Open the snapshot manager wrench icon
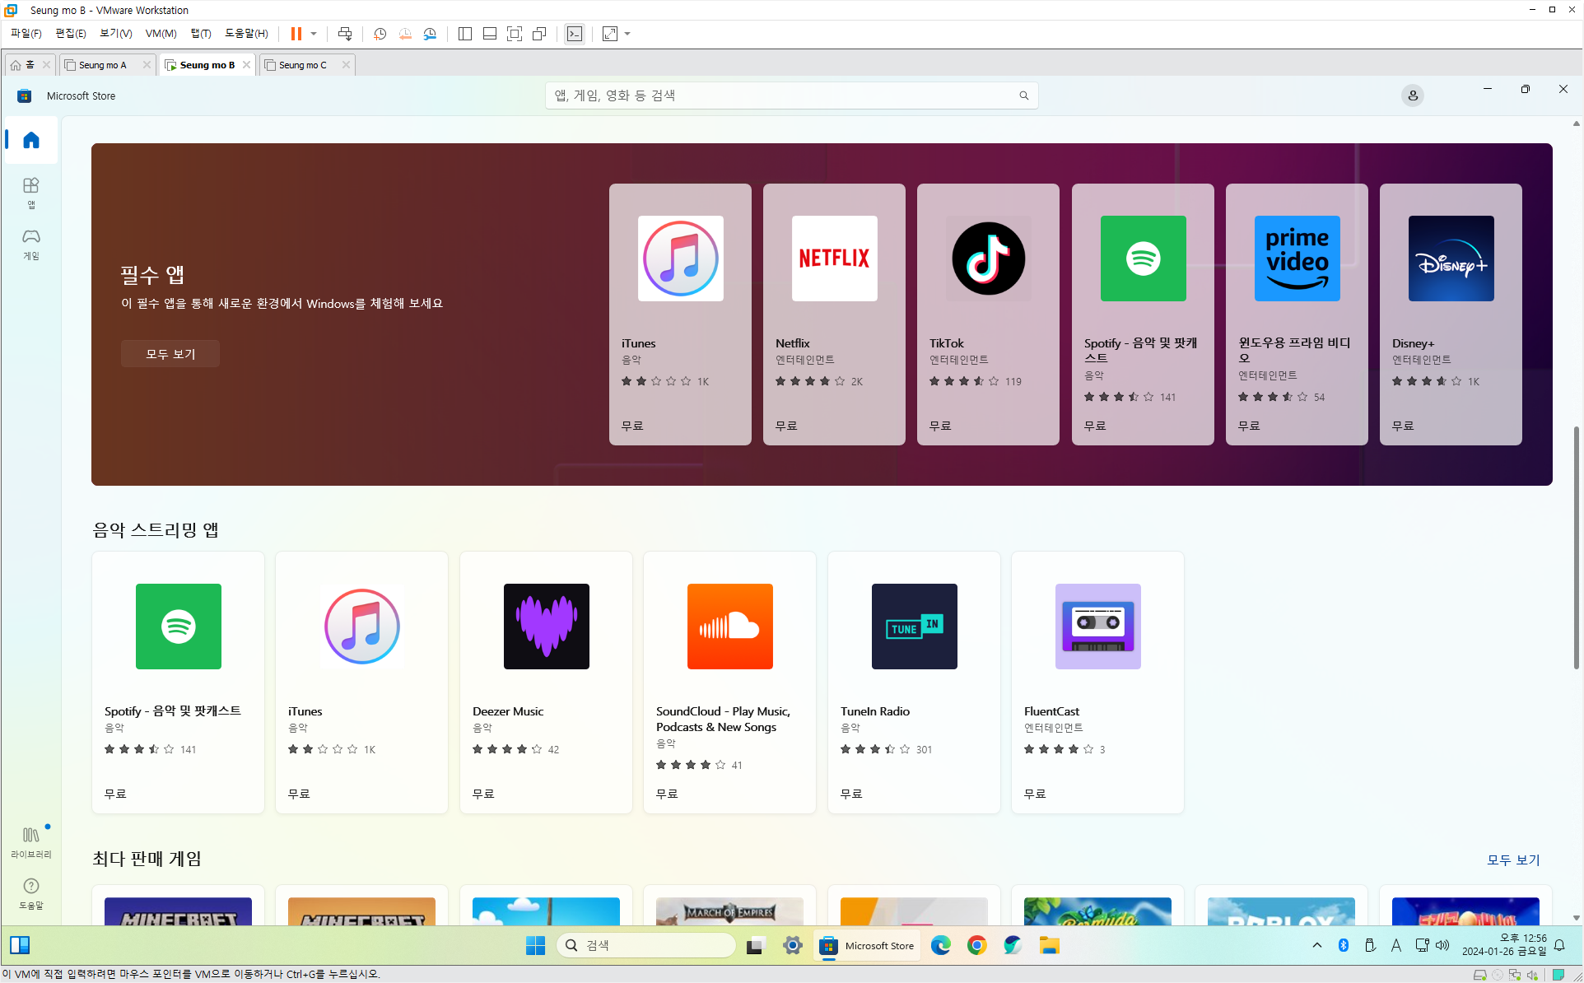The image size is (1584, 983). (x=430, y=34)
